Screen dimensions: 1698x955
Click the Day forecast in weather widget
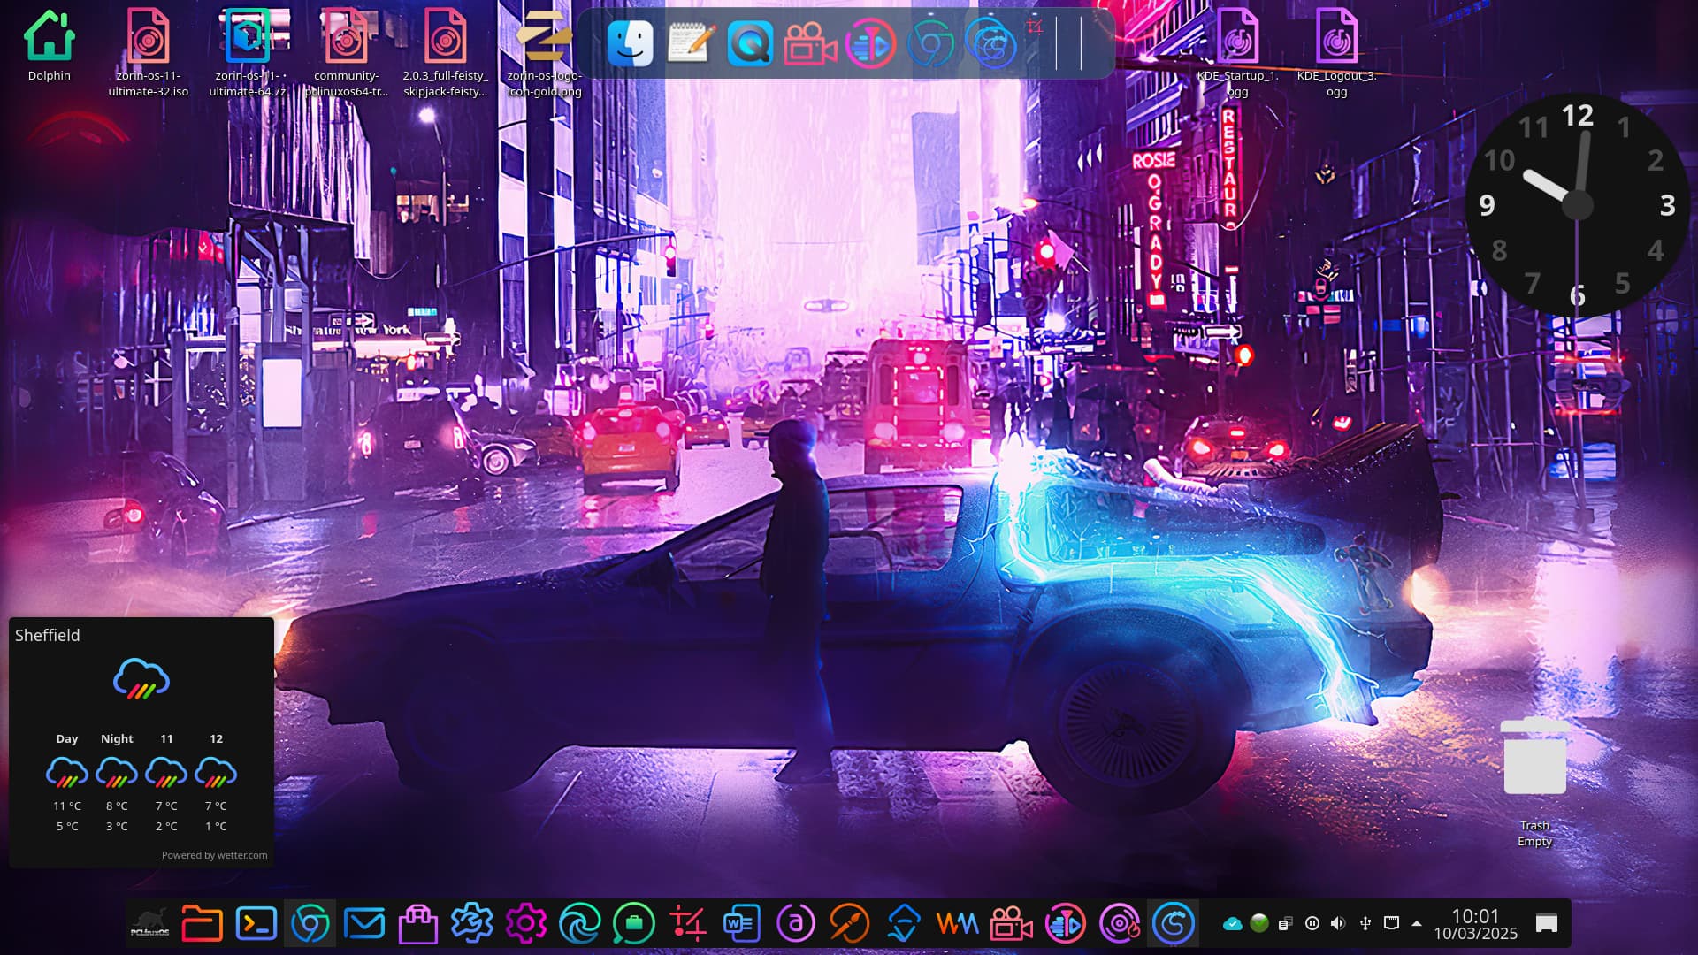point(67,783)
